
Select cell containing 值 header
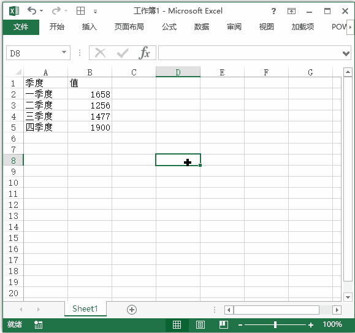pyautogui.click(x=90, y=83)
